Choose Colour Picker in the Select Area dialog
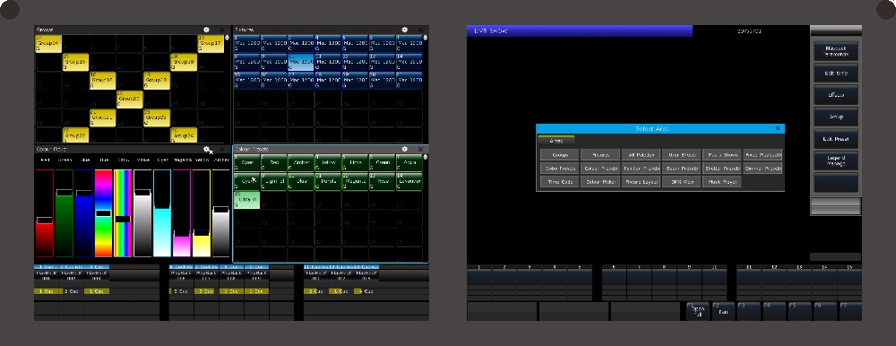 [x=600, y=182]
